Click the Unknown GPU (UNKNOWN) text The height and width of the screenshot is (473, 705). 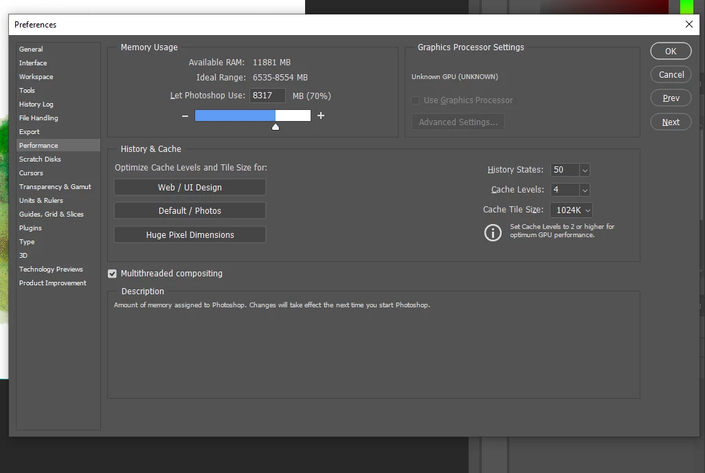click(x=455, y=76)
